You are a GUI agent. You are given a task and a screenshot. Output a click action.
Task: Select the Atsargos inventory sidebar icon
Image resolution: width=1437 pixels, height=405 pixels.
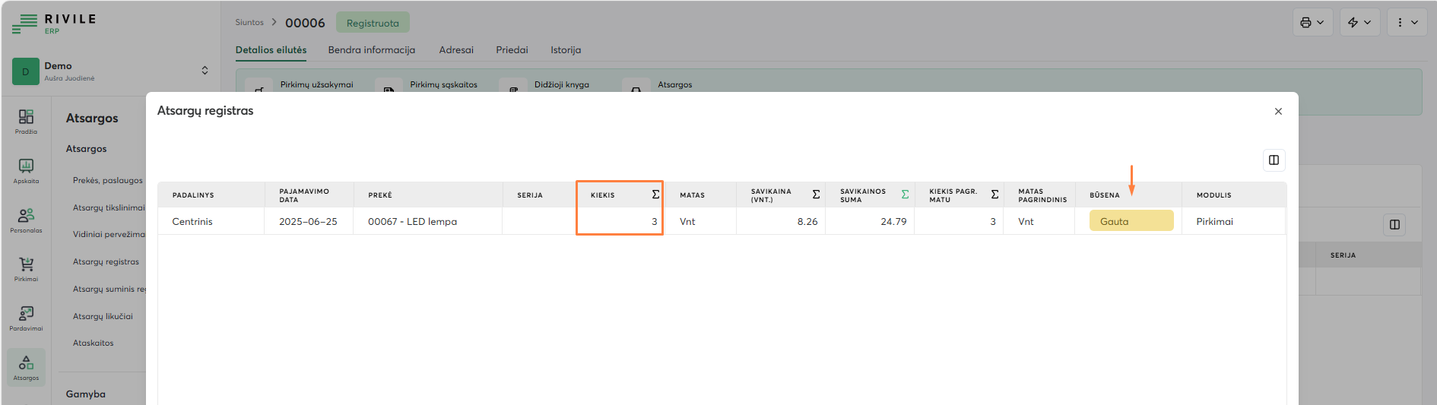(26, 367)
